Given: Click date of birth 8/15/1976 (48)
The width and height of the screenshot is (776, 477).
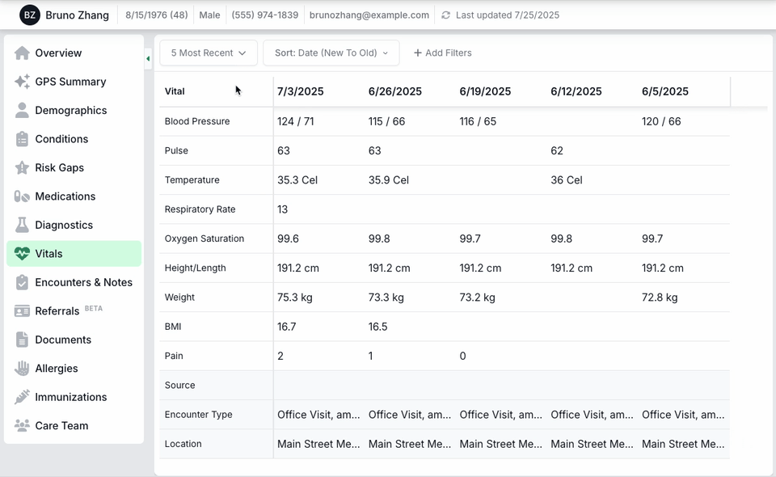Looking at the screenshot, I should (156, 15).
